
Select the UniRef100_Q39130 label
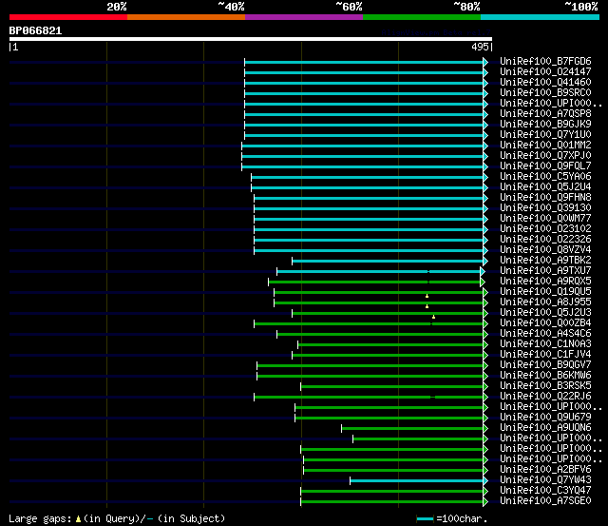(545, 208)
